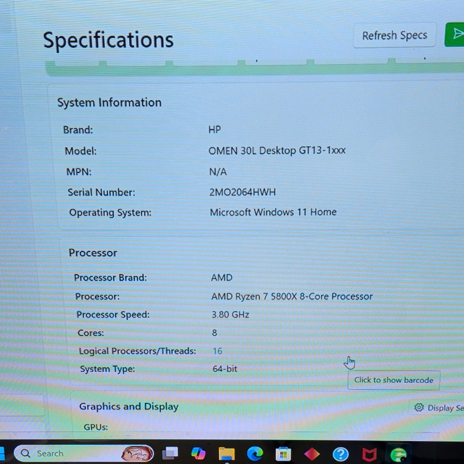This screenshot has width=464, height=464.
Task: Click 'AMD Ryzen 7 5800X 8-Core Processor' text
Action: pyautogui.click(x=292, y=297)
